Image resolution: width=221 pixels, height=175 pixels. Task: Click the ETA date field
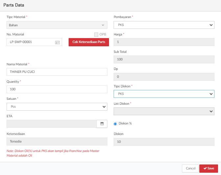(52, 124)
